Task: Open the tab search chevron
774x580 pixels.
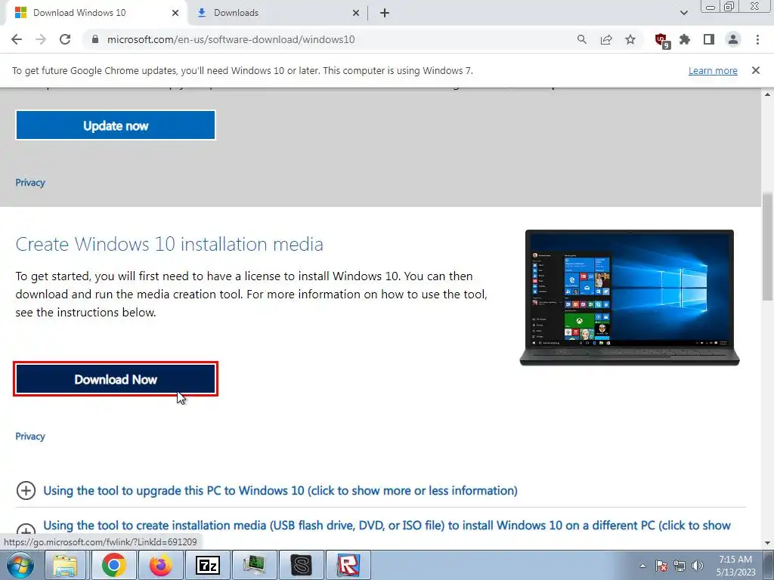Action: pos(683,13)
